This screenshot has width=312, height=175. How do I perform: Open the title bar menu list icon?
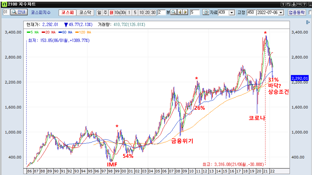299,4
